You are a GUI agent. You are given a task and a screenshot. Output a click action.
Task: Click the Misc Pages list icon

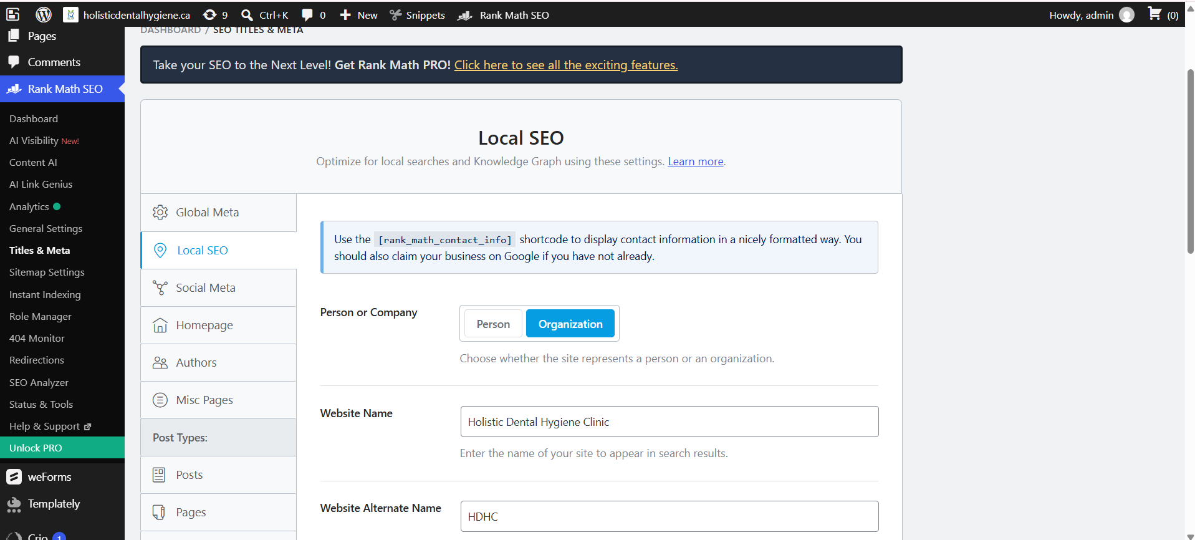tap(160, 400)
